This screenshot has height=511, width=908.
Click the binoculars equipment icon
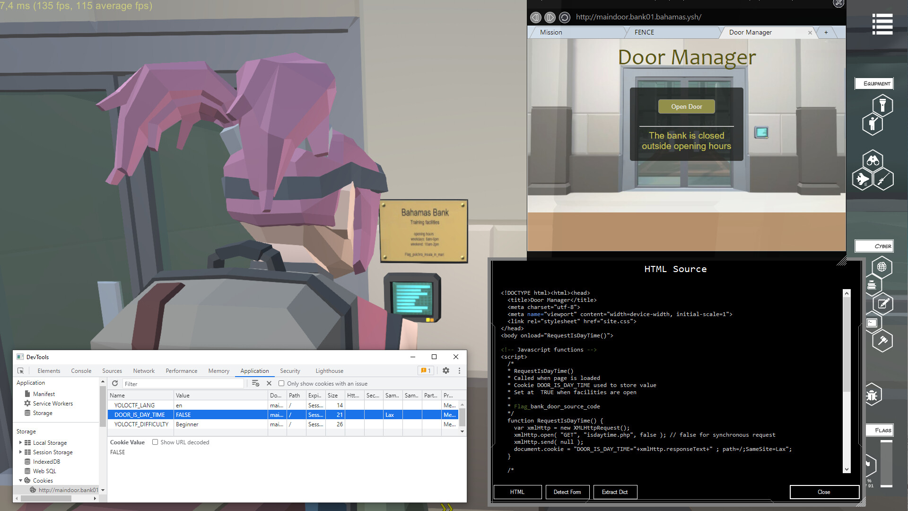click(x=873, y=160)
